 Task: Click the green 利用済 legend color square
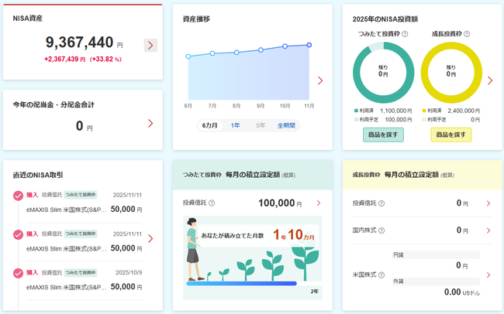pyautogui.click(x=356, y=111)
